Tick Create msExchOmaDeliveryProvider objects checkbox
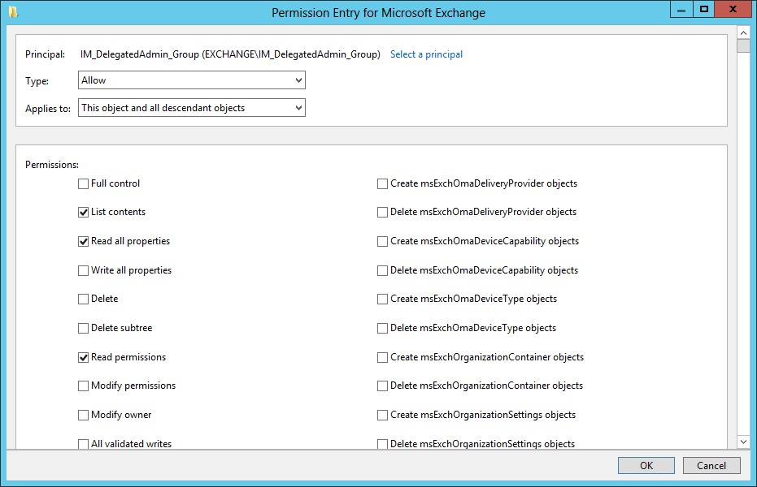The image size is (757, 487). point(382,183)
